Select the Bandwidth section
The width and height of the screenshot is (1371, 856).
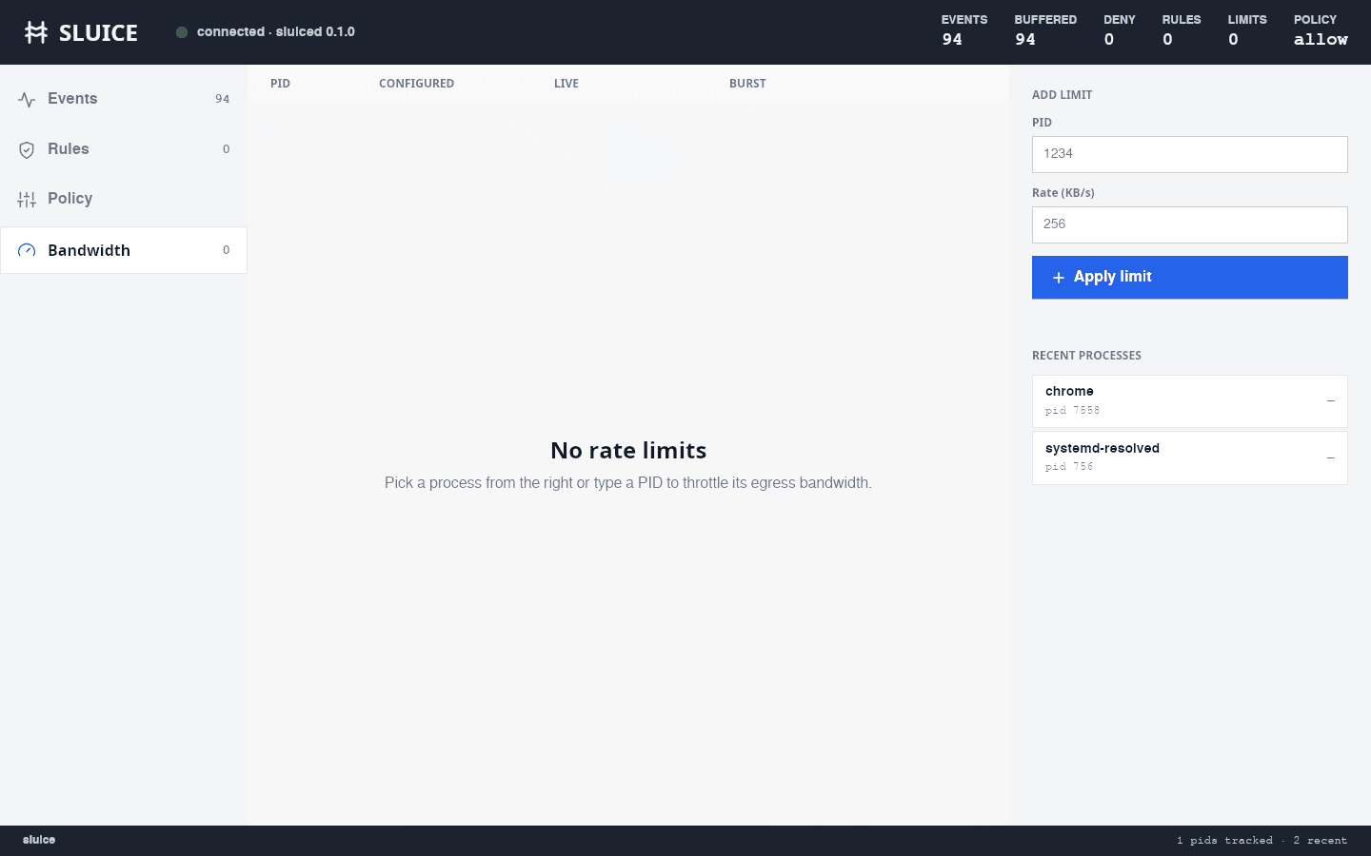[x=124, y=250]
